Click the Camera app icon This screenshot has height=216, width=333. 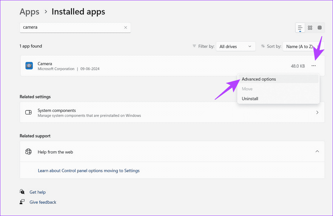point(29,66)
